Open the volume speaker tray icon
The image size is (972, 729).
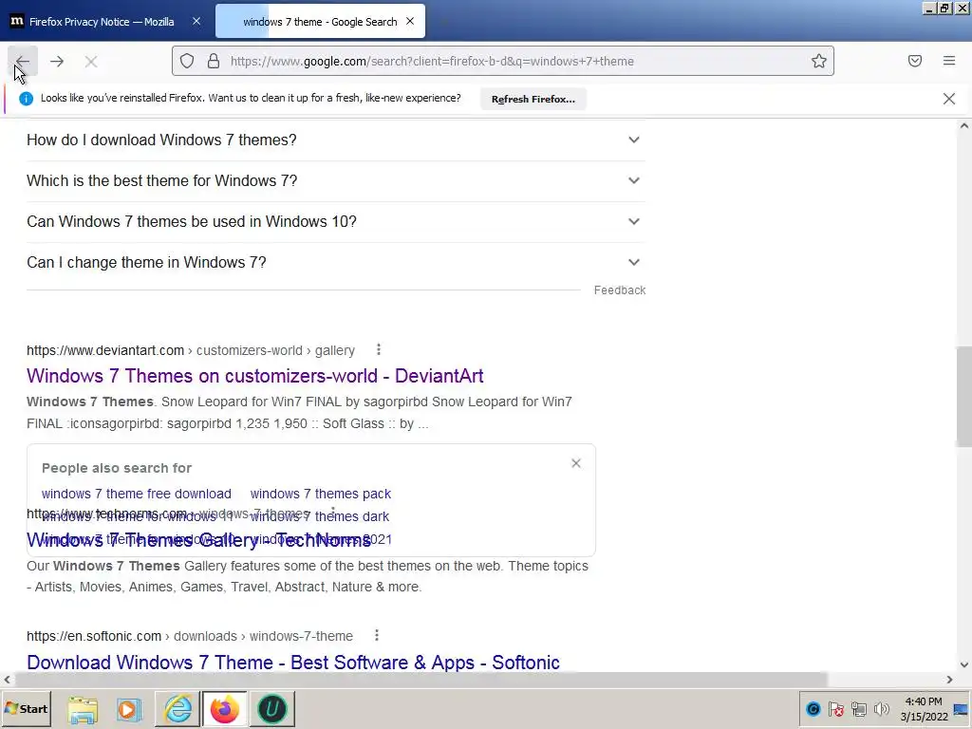coord(881,709)
